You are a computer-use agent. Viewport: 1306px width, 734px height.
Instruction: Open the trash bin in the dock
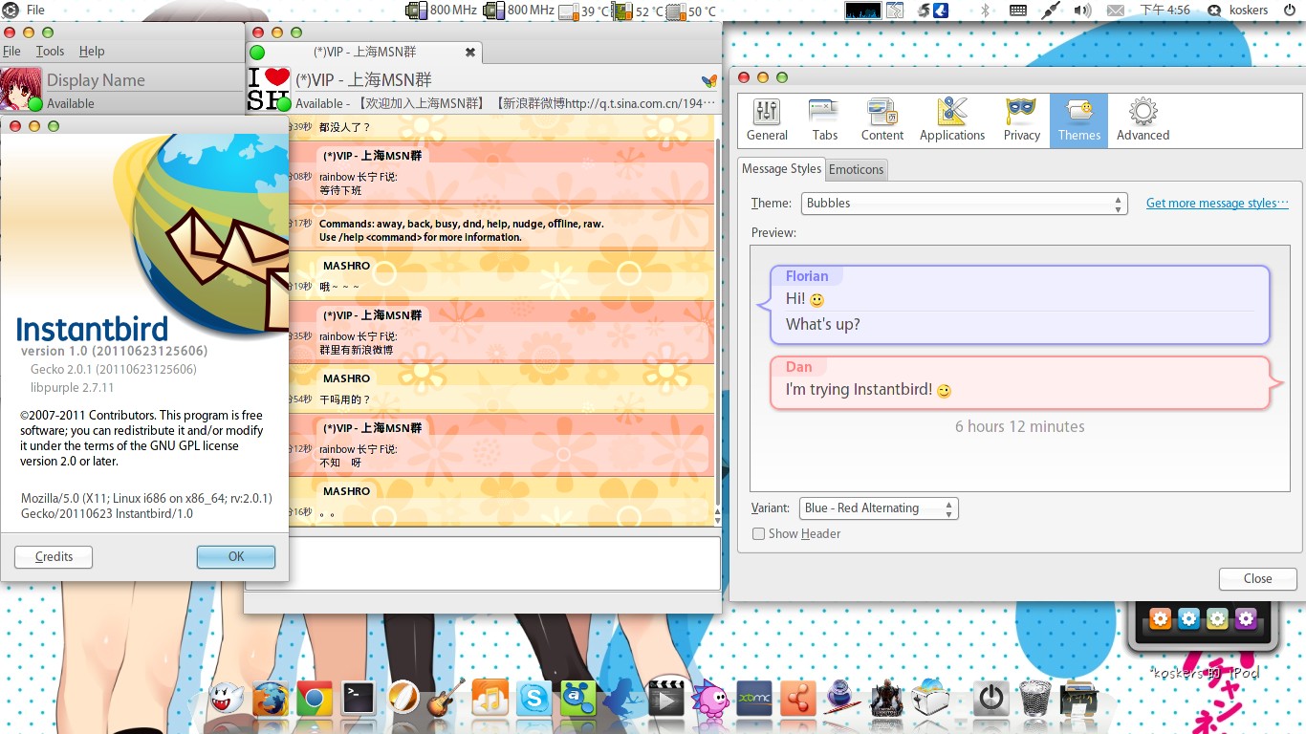click(1035, 700)
